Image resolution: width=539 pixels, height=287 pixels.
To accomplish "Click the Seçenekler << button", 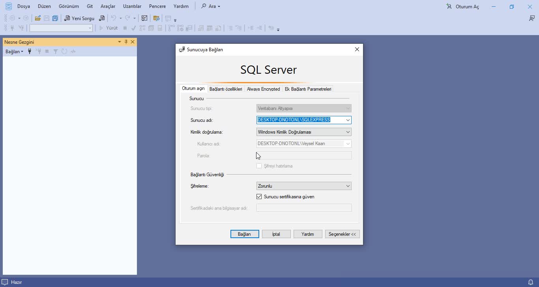I will [x=342, y=234].
